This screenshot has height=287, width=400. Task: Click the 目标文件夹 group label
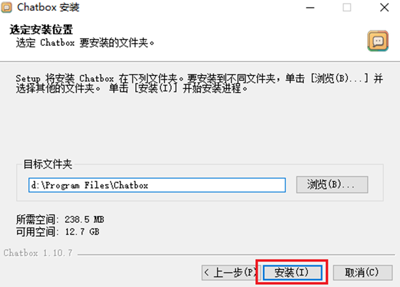coord(48,164)
